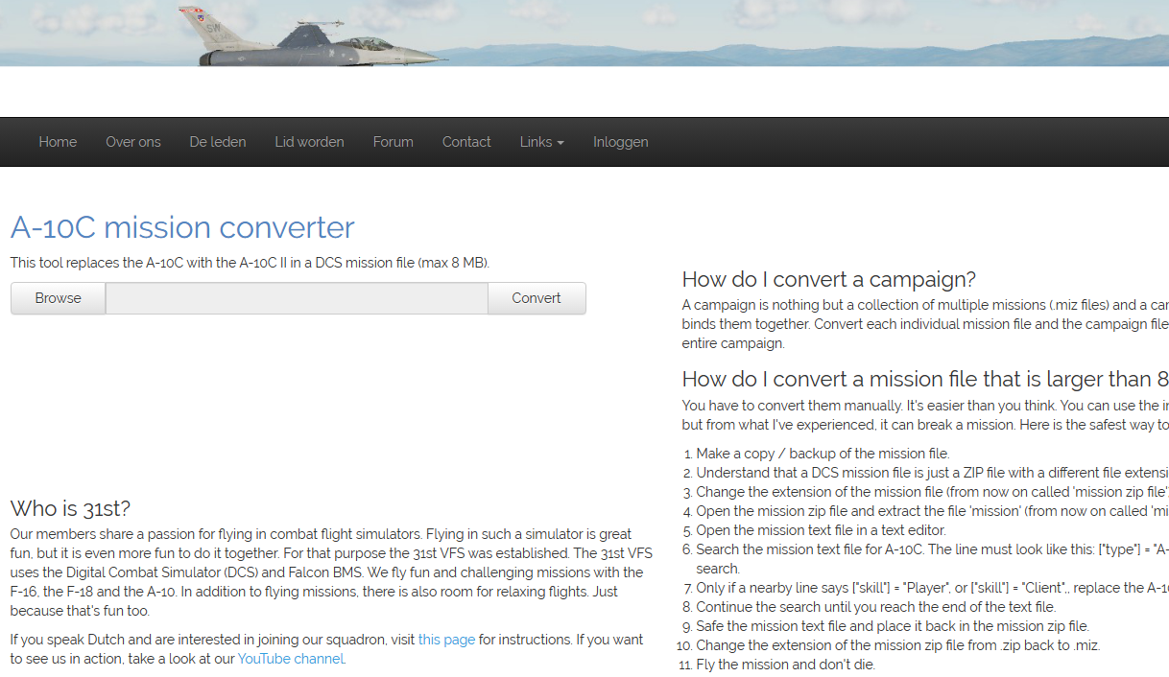Click step 'Make a copy / backup of the mission file.'
The image size is (1169, 677).
click(823, 454)
